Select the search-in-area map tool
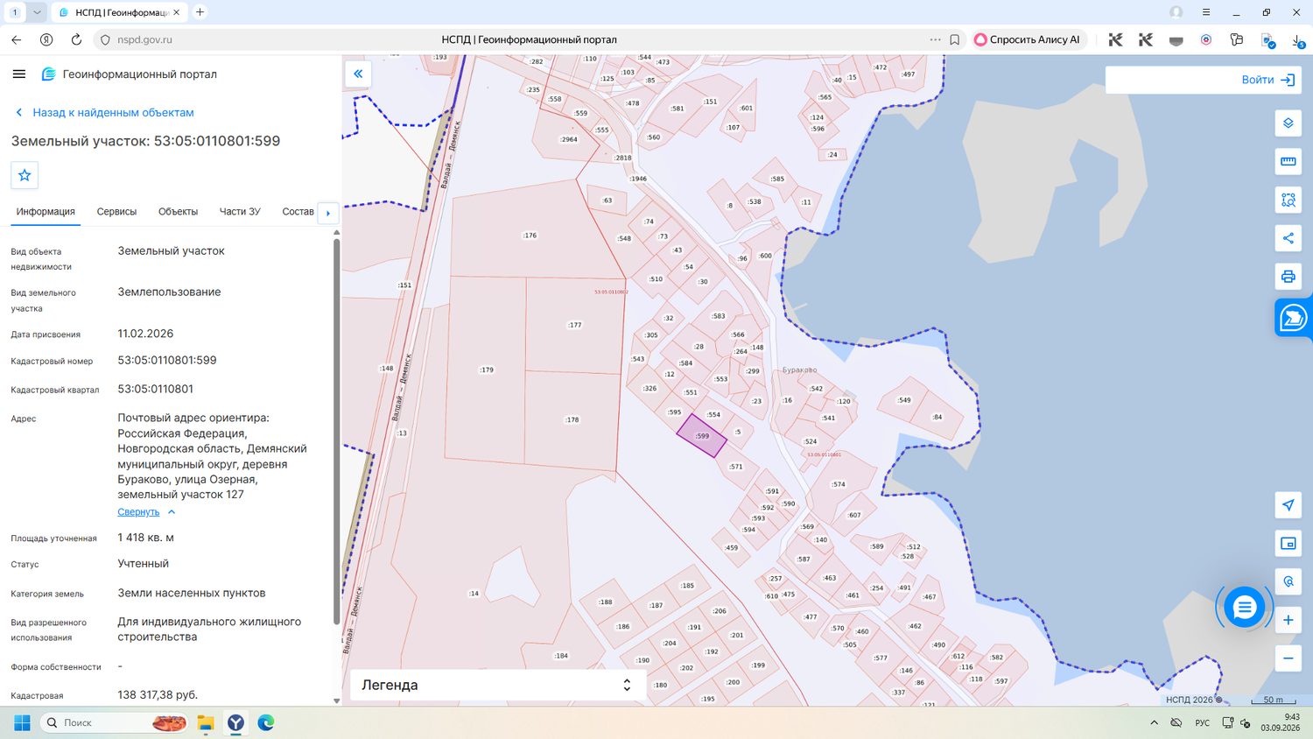The image size is (1313, 739). click(x=1288, y=201)
